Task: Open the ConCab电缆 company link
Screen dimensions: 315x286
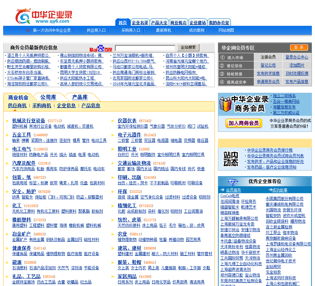Action: 230,196
